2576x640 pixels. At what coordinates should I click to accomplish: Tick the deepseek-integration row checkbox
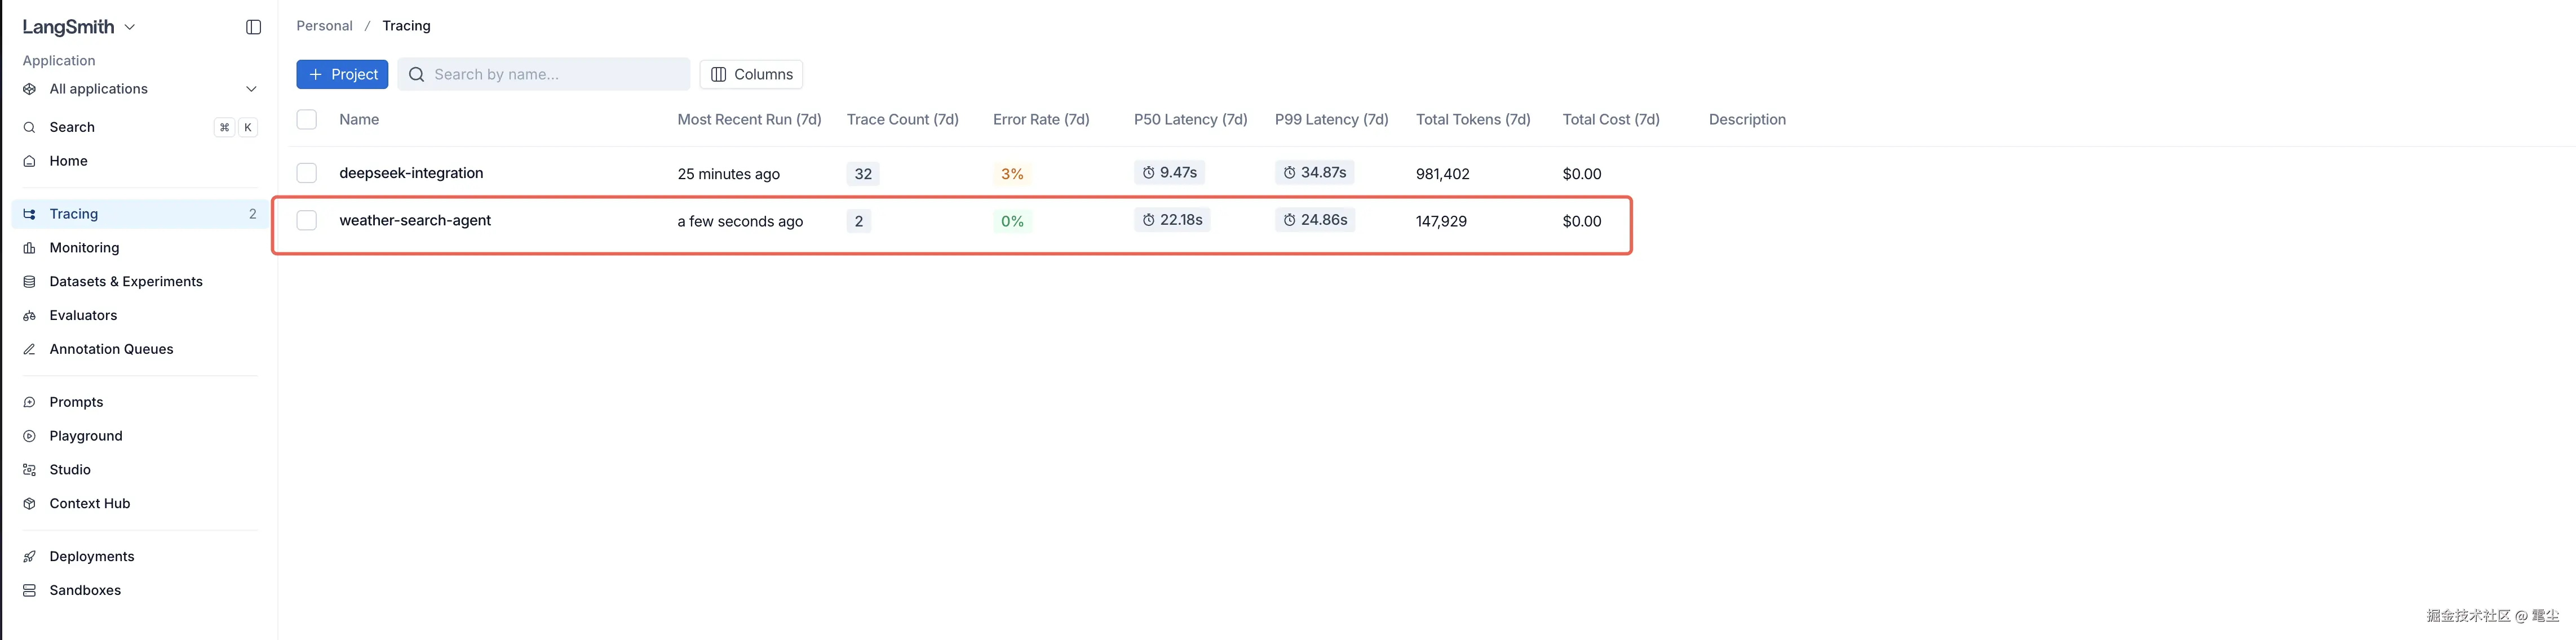[x=307, y=173]
